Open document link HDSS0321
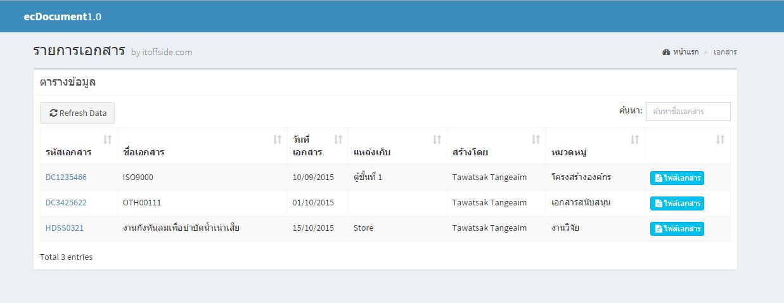This screenshot has height=303, width=784. [x=65, y=228]
